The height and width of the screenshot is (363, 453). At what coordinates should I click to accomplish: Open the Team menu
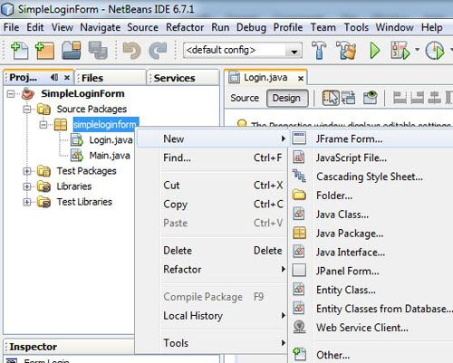[323, 27]
